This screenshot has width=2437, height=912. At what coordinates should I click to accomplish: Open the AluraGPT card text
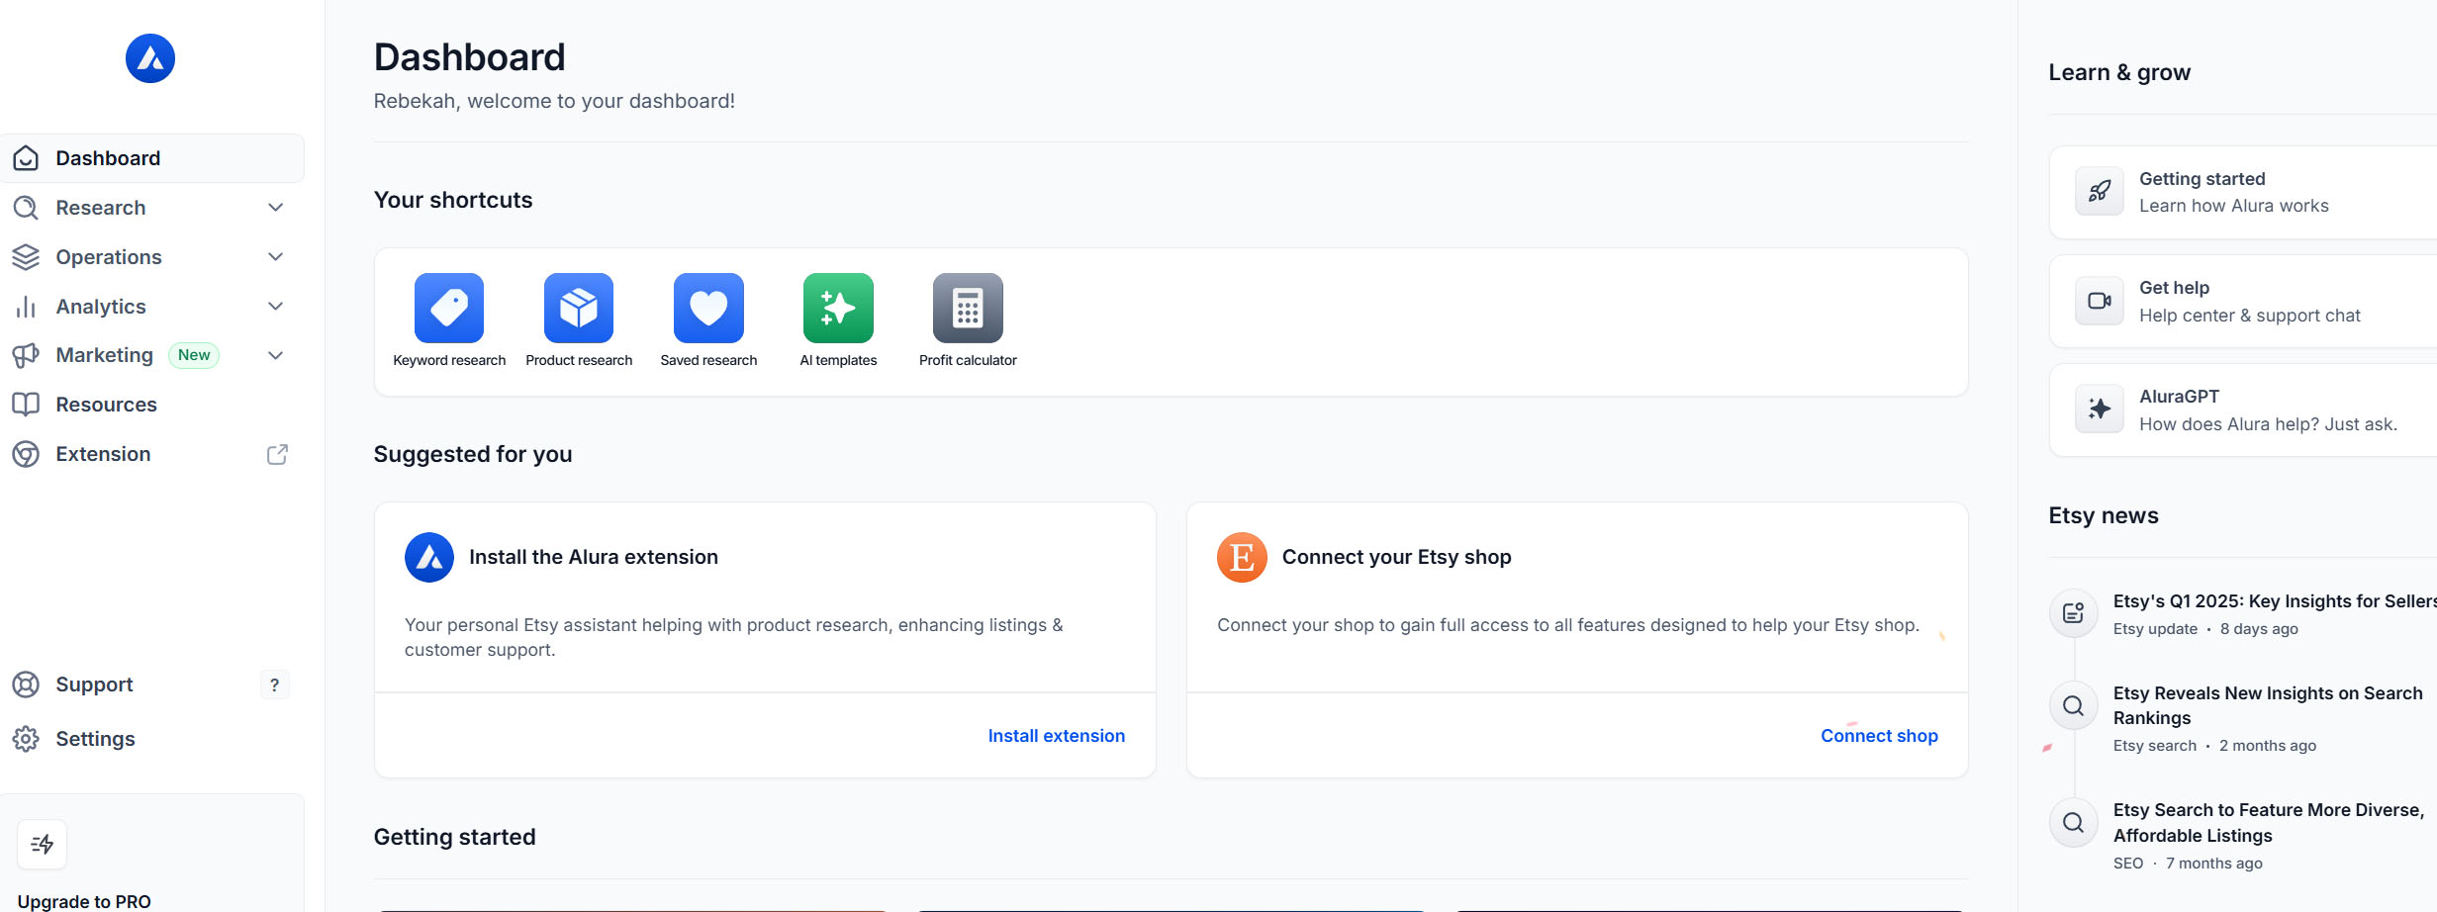[x=2268, y=410]
